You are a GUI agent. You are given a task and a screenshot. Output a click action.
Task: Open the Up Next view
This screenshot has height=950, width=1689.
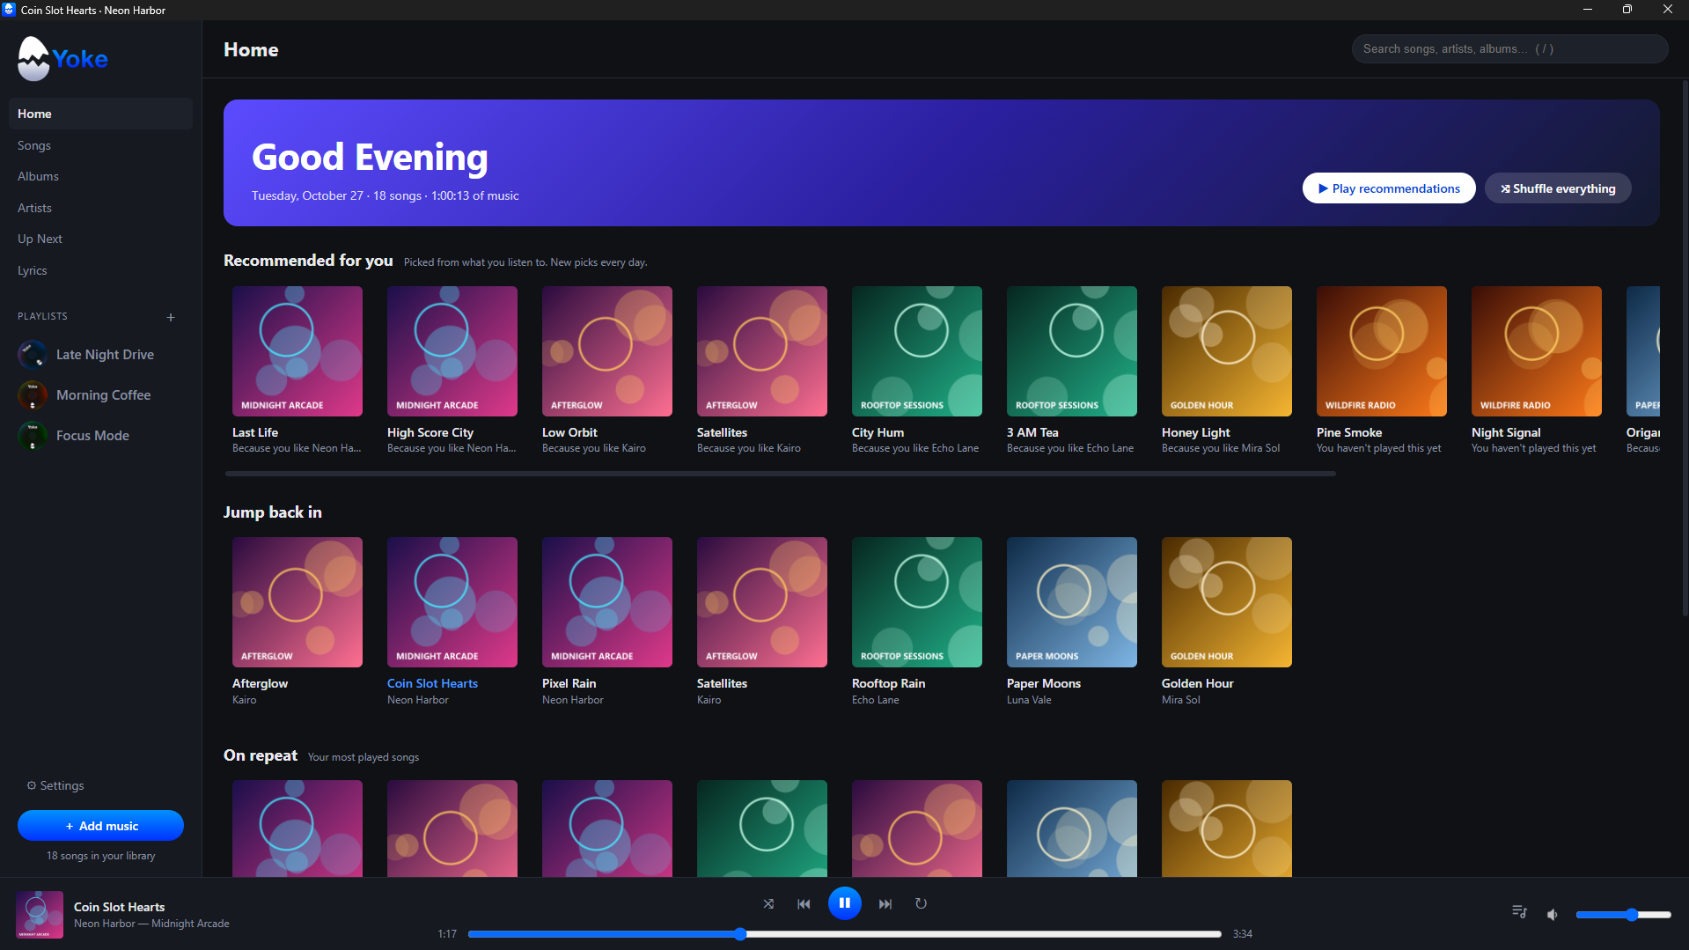point(100,239)
